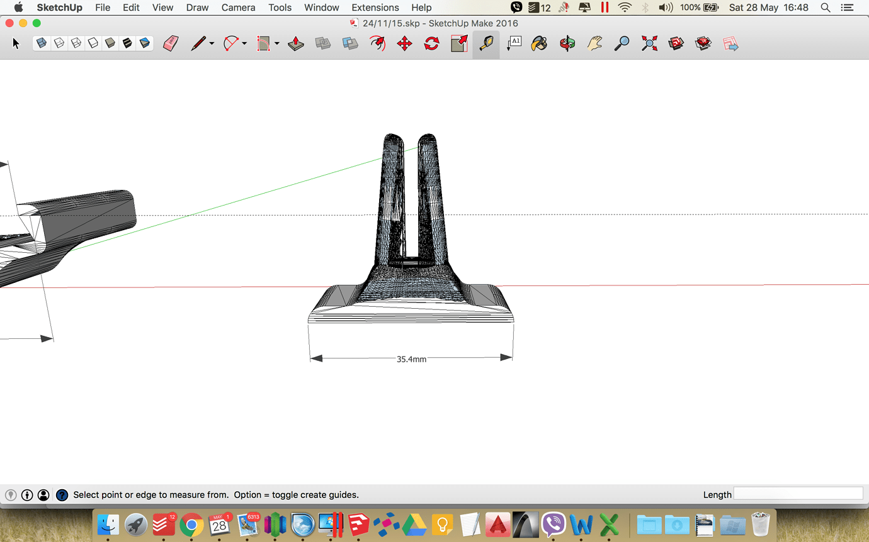The height and width of the screenshot is (542, 869).
Task: Click the battery status indicator
Action: click(x=712, y=8)
